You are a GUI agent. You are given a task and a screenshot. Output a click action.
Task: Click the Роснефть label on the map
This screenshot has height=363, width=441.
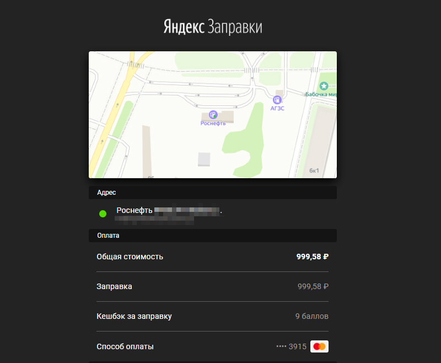(213, 123)
